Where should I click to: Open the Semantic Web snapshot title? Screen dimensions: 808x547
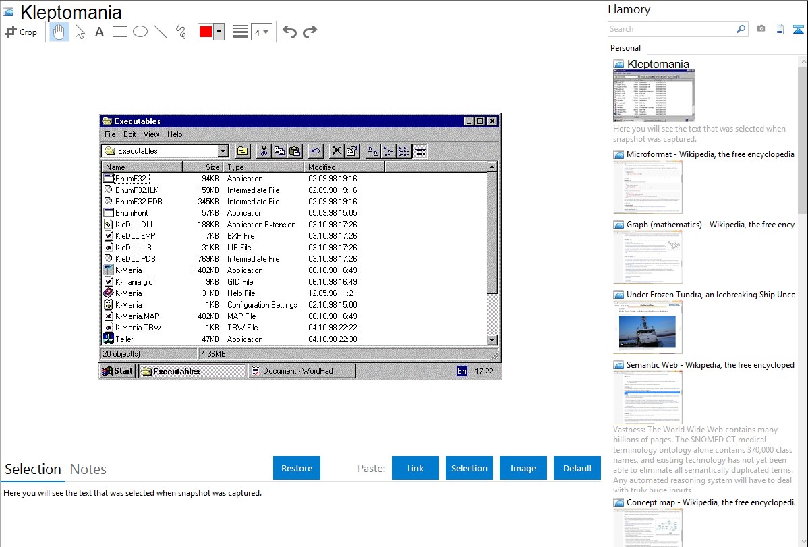pyautogui.click(x=711, y=365)
